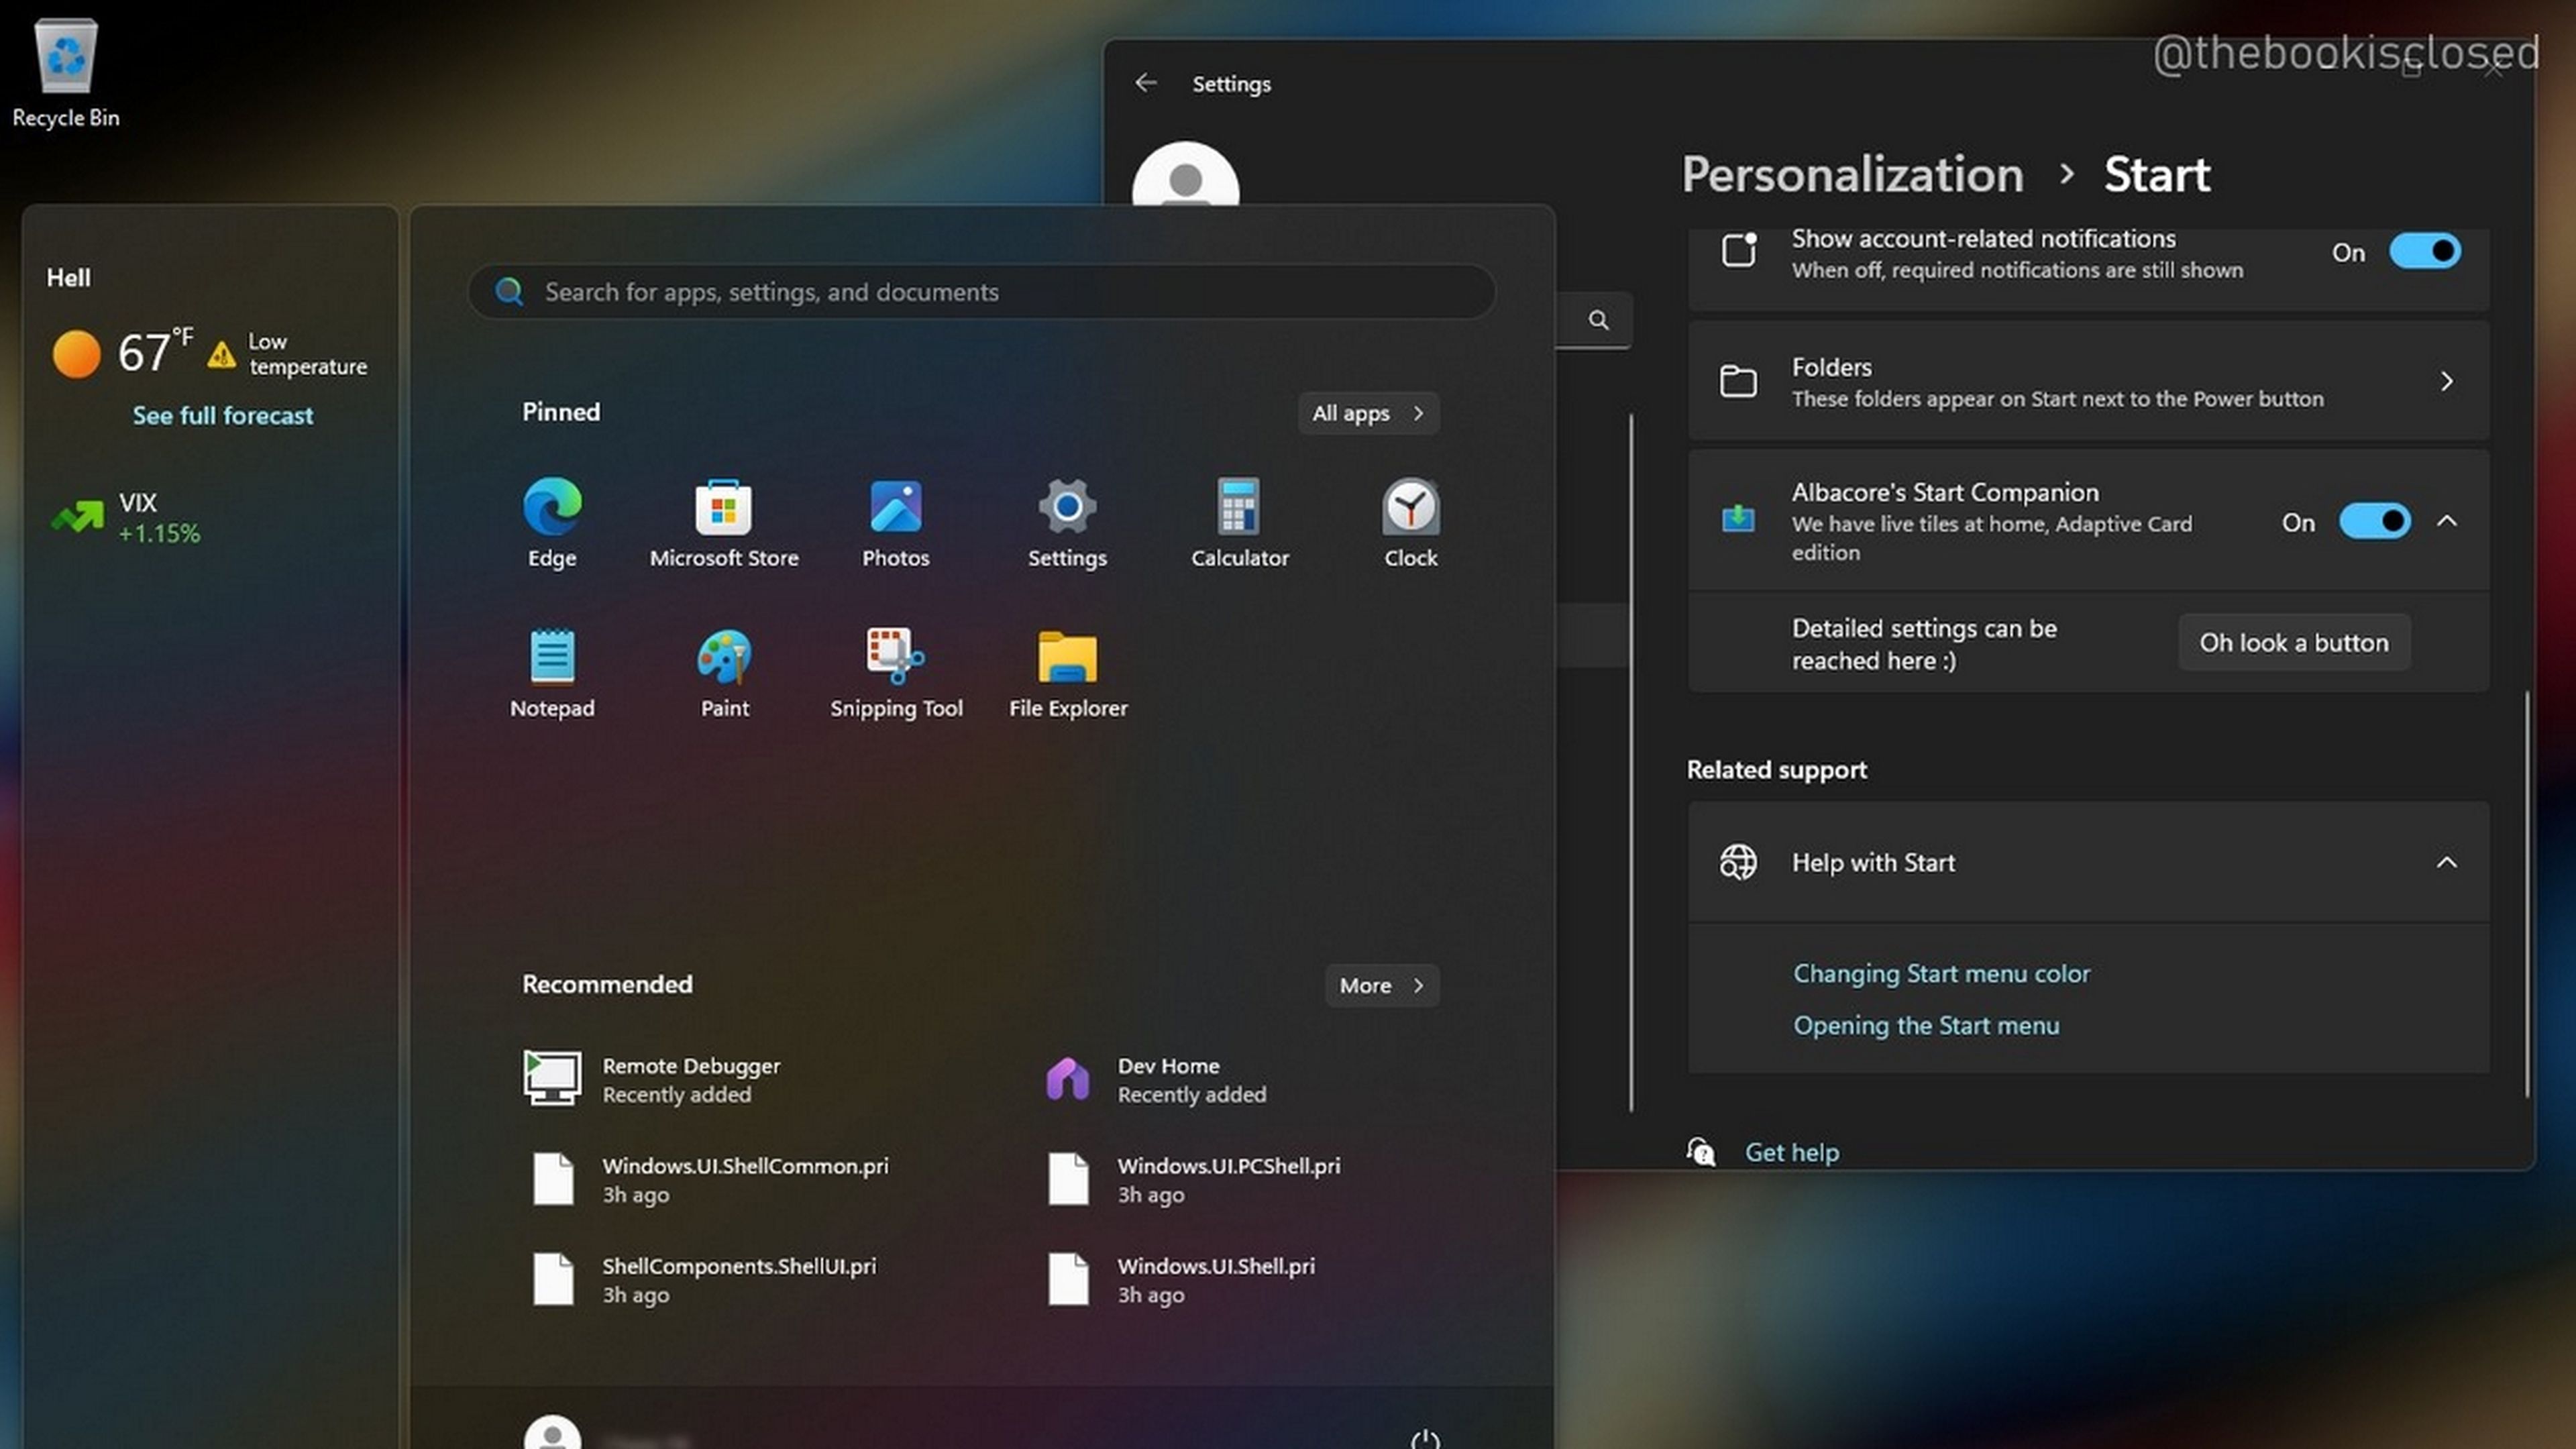Click the Settings search magnifier icon
The image size is (2576, 1449).
click(1598, 320)
